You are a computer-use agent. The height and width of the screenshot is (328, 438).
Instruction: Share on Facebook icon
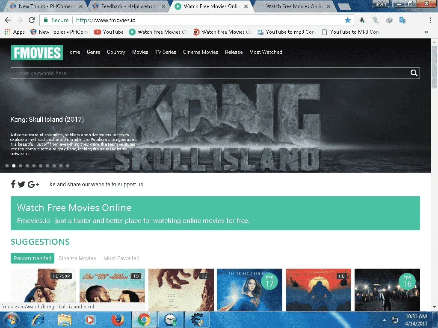(x=13, y=184)
